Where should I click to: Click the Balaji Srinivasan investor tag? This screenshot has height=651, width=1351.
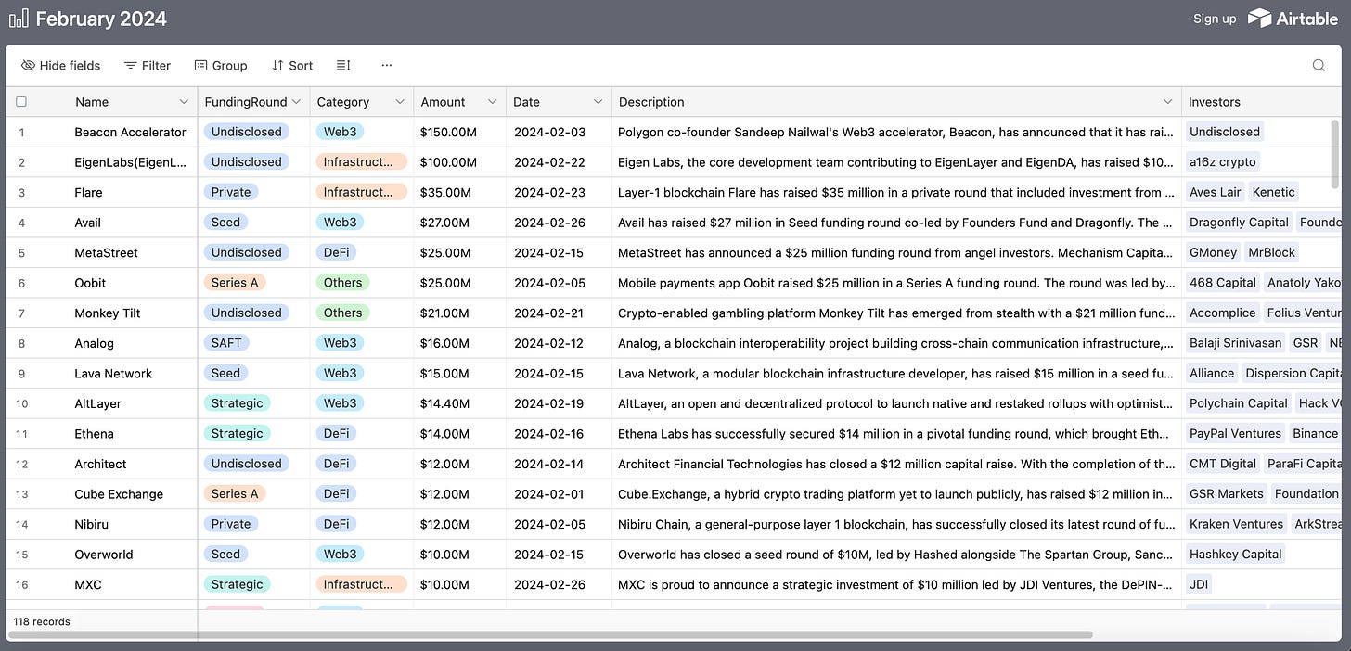[1235, 342]
